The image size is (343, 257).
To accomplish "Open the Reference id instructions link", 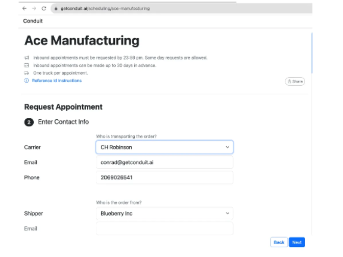I will pos(57,81).
